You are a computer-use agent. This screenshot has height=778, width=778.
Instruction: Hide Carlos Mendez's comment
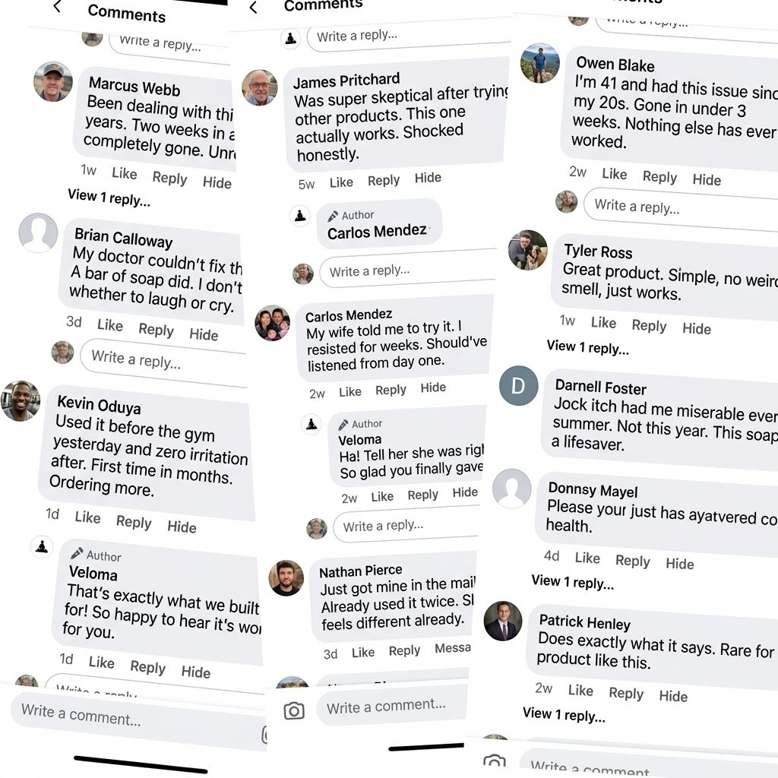[433, 387]
